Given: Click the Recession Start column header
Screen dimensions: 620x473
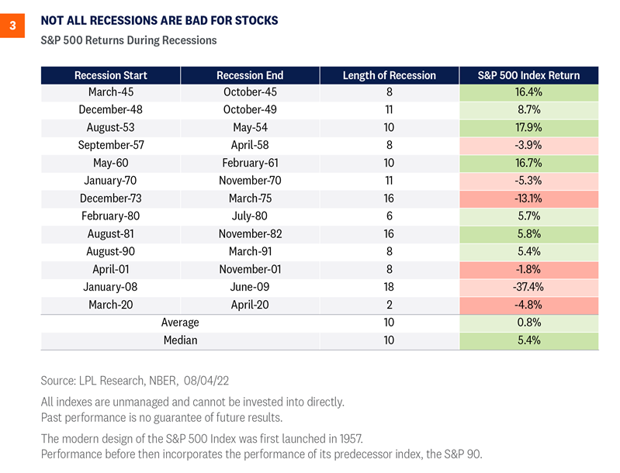Looking at the screenshot, I should [x=111, y=75].
